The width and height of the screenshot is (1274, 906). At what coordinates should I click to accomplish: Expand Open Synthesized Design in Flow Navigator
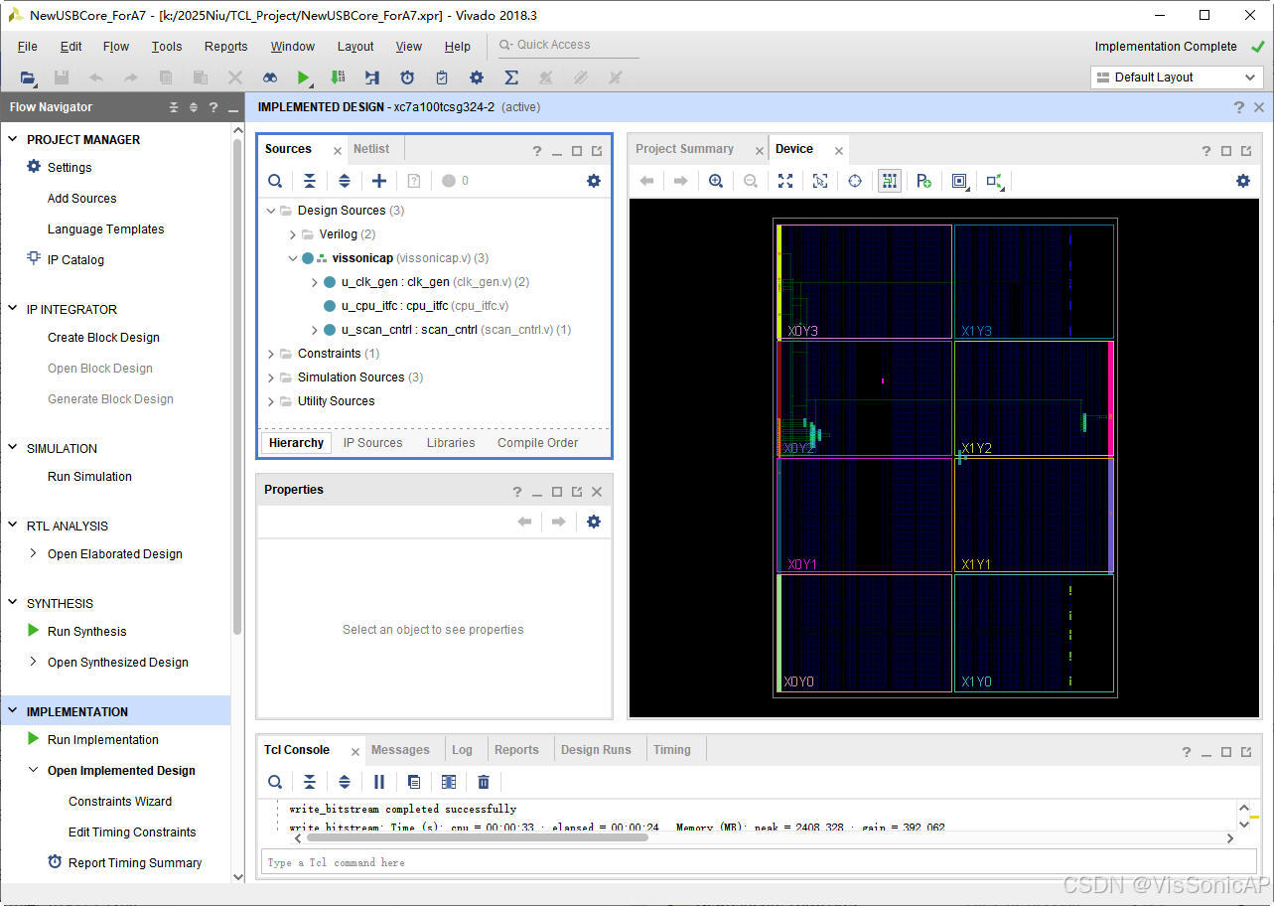coord(34,662)
